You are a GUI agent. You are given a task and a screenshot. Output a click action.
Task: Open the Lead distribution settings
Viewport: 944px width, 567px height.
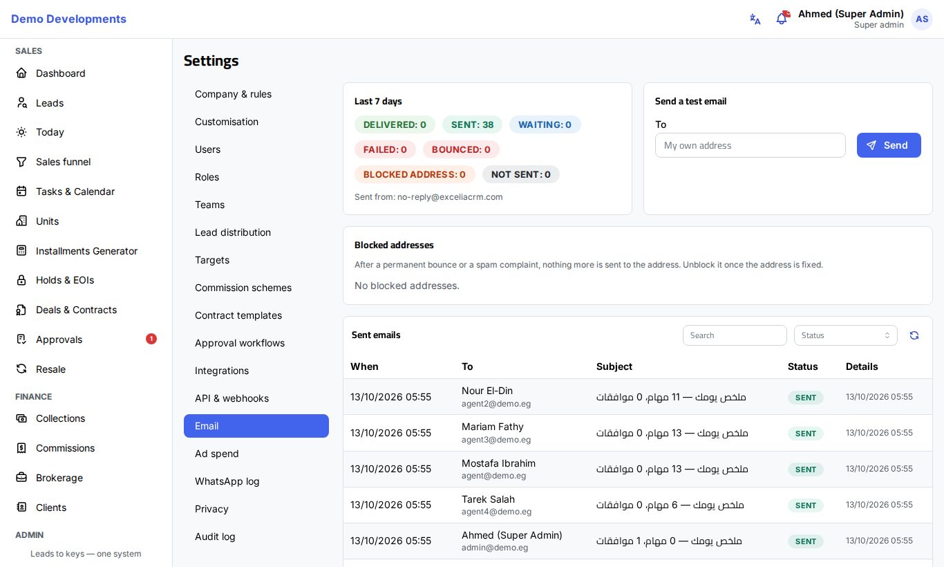[x=256, y=232]
